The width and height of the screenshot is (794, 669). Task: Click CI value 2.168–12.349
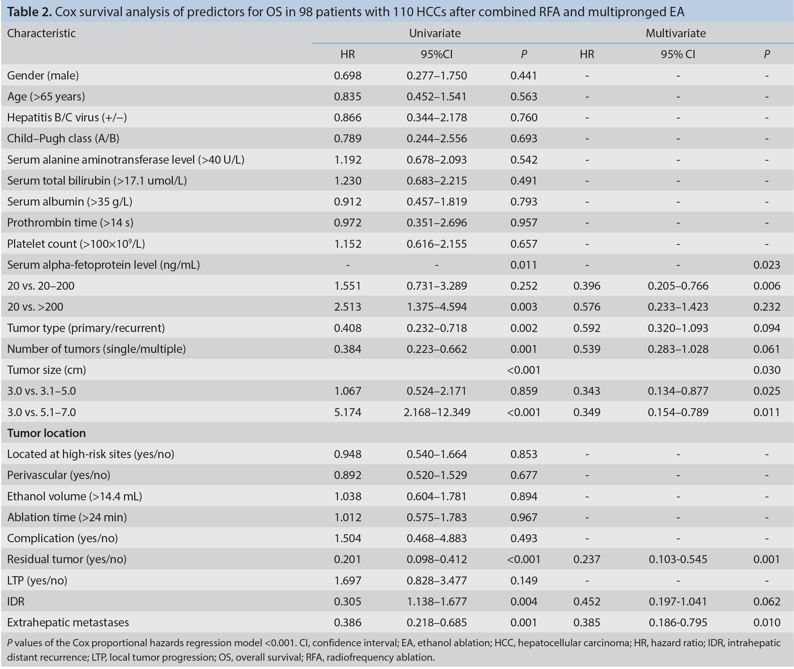tap(436, 412)
